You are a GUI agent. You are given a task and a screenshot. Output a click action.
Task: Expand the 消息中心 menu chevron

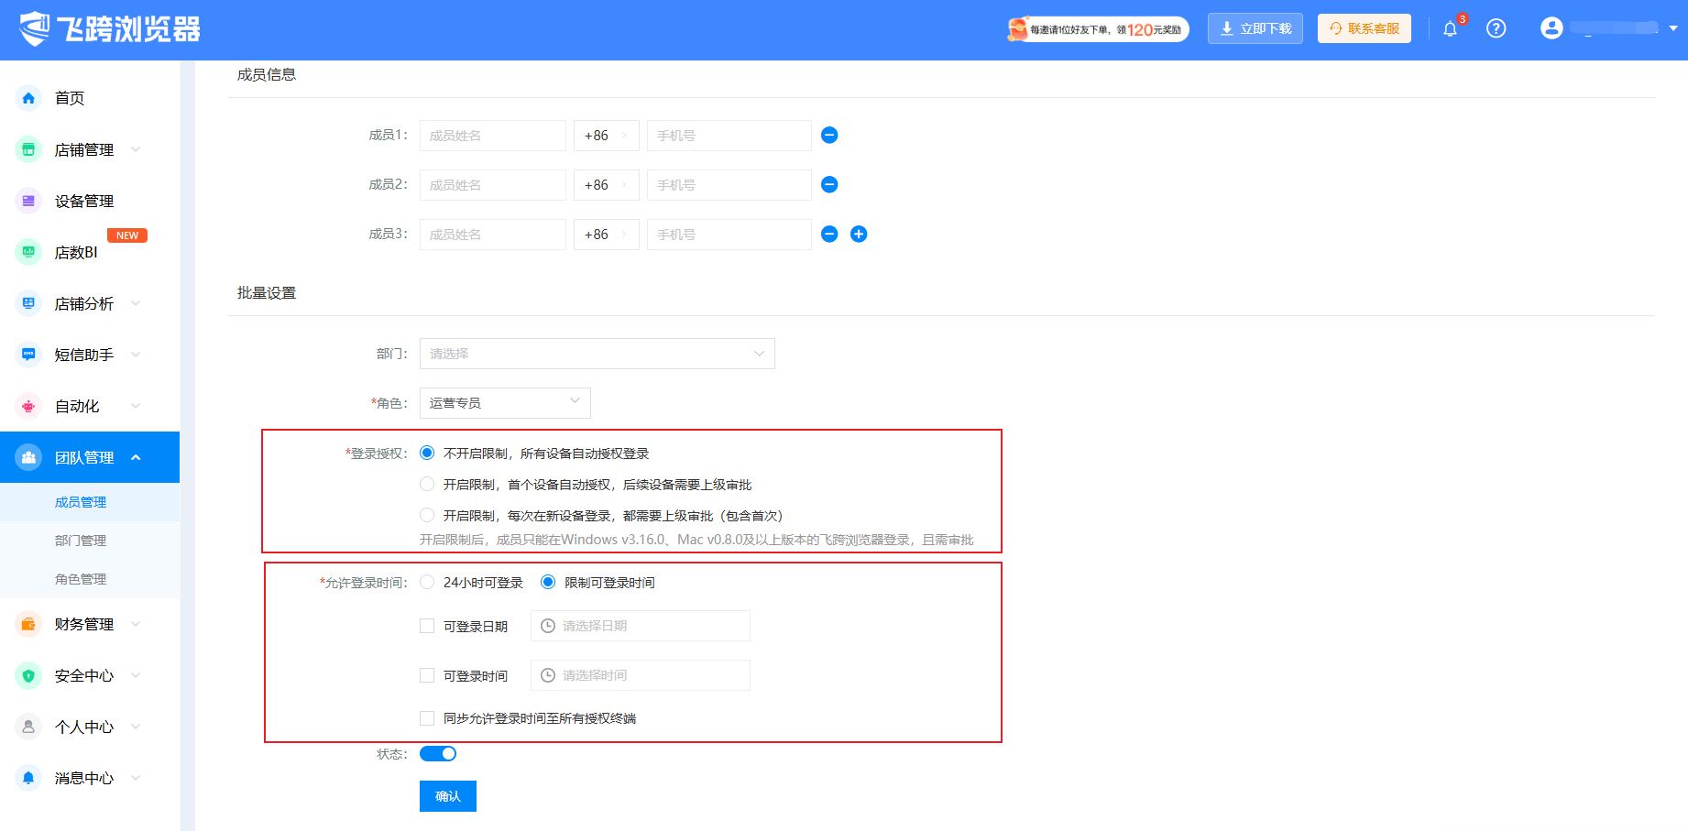(x=136, y=778)
